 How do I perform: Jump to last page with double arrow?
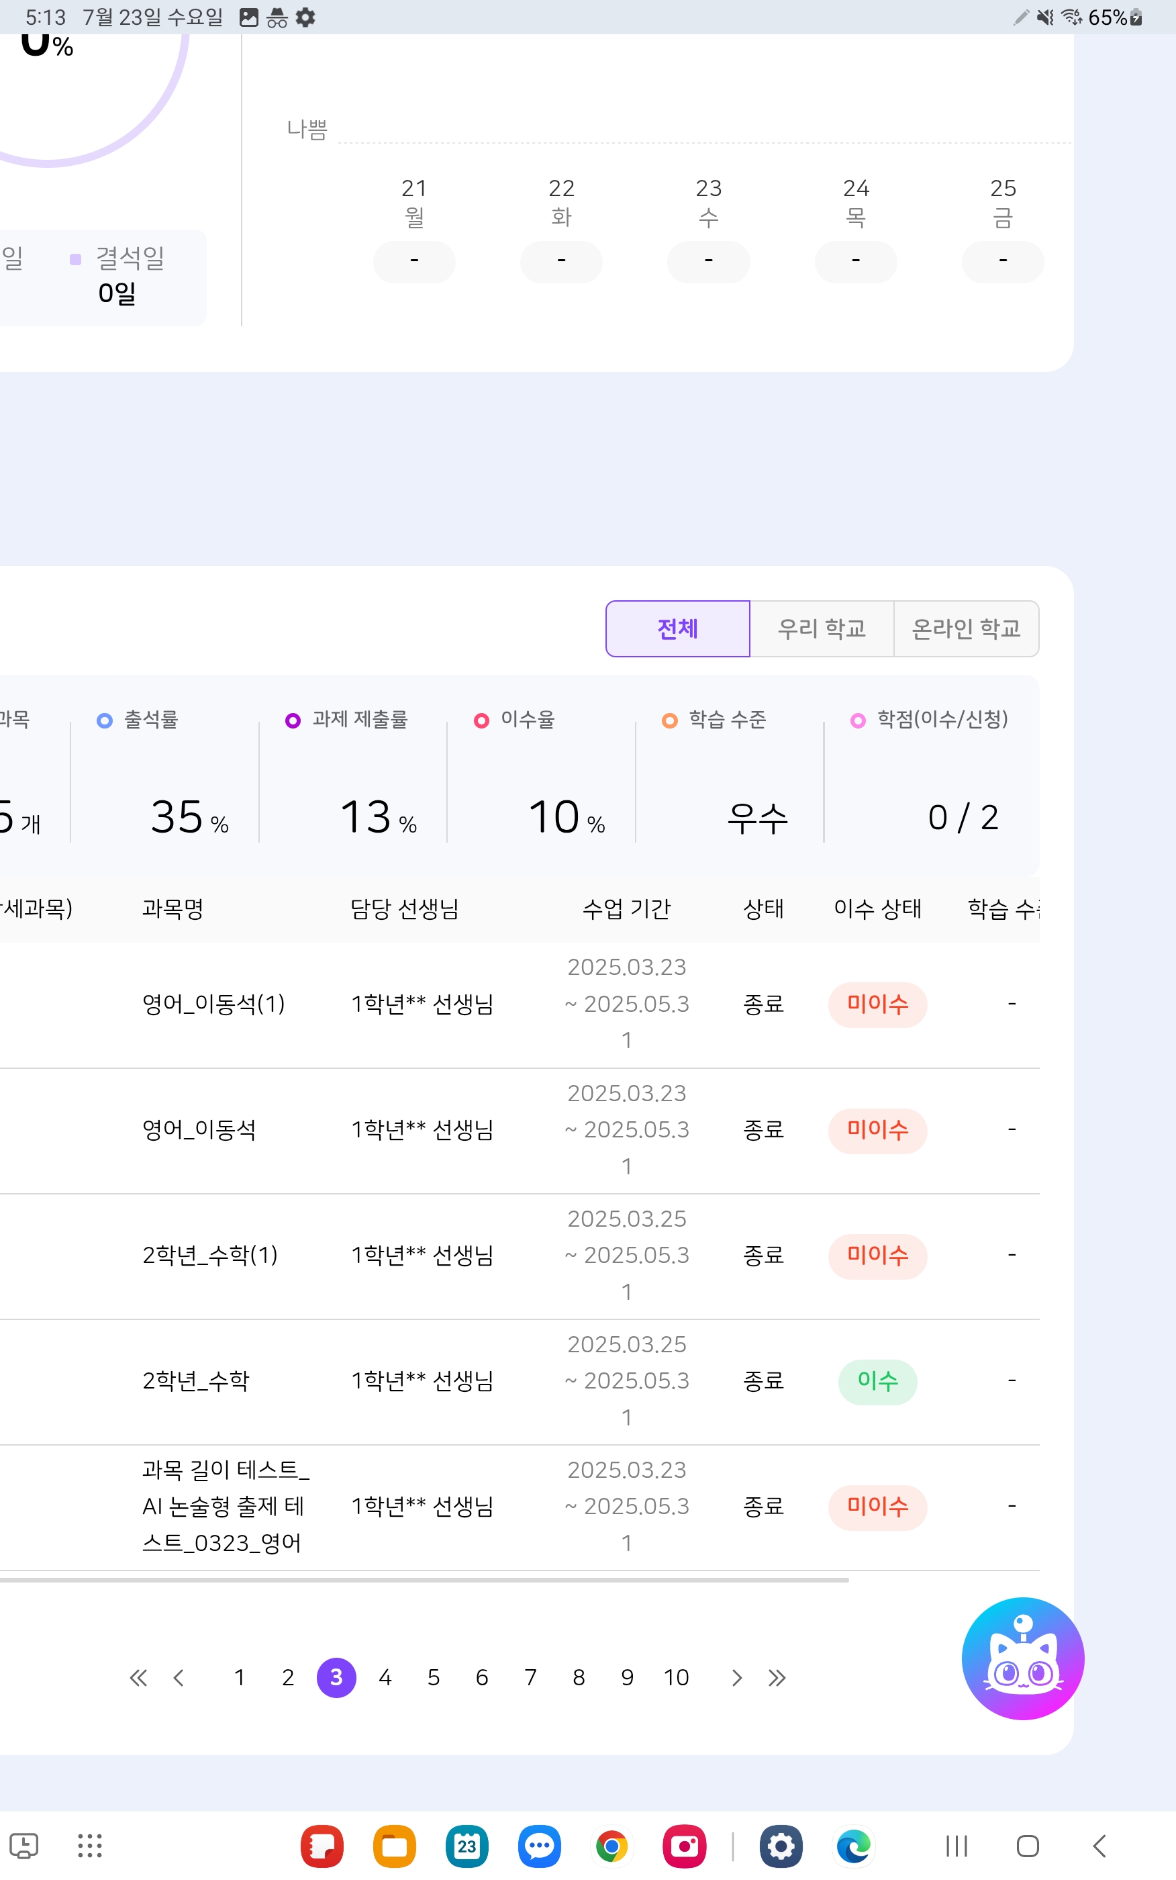click(776, 1678)
